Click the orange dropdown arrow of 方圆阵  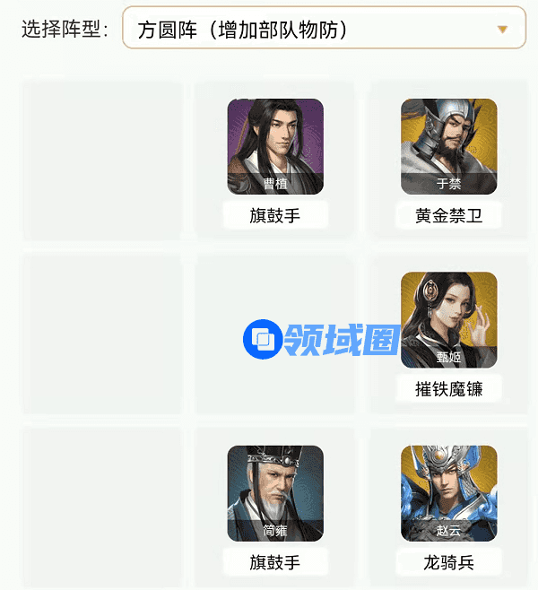tap(502, 30)
